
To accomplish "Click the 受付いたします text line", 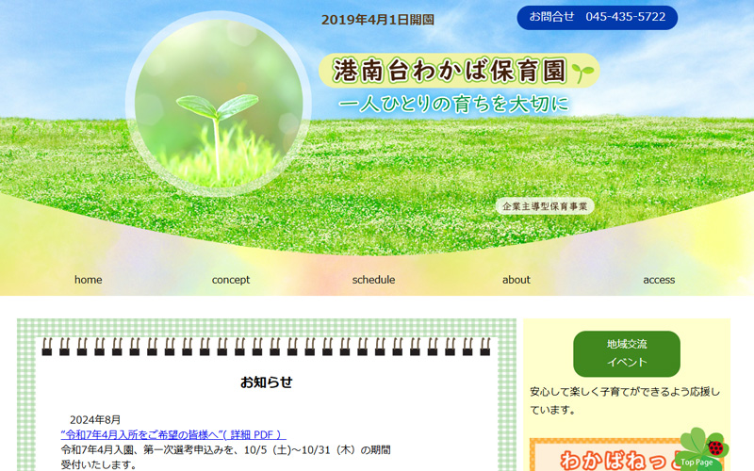I will point(99,464).
